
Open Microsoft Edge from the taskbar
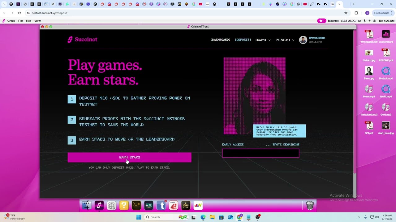coord(203,217)
